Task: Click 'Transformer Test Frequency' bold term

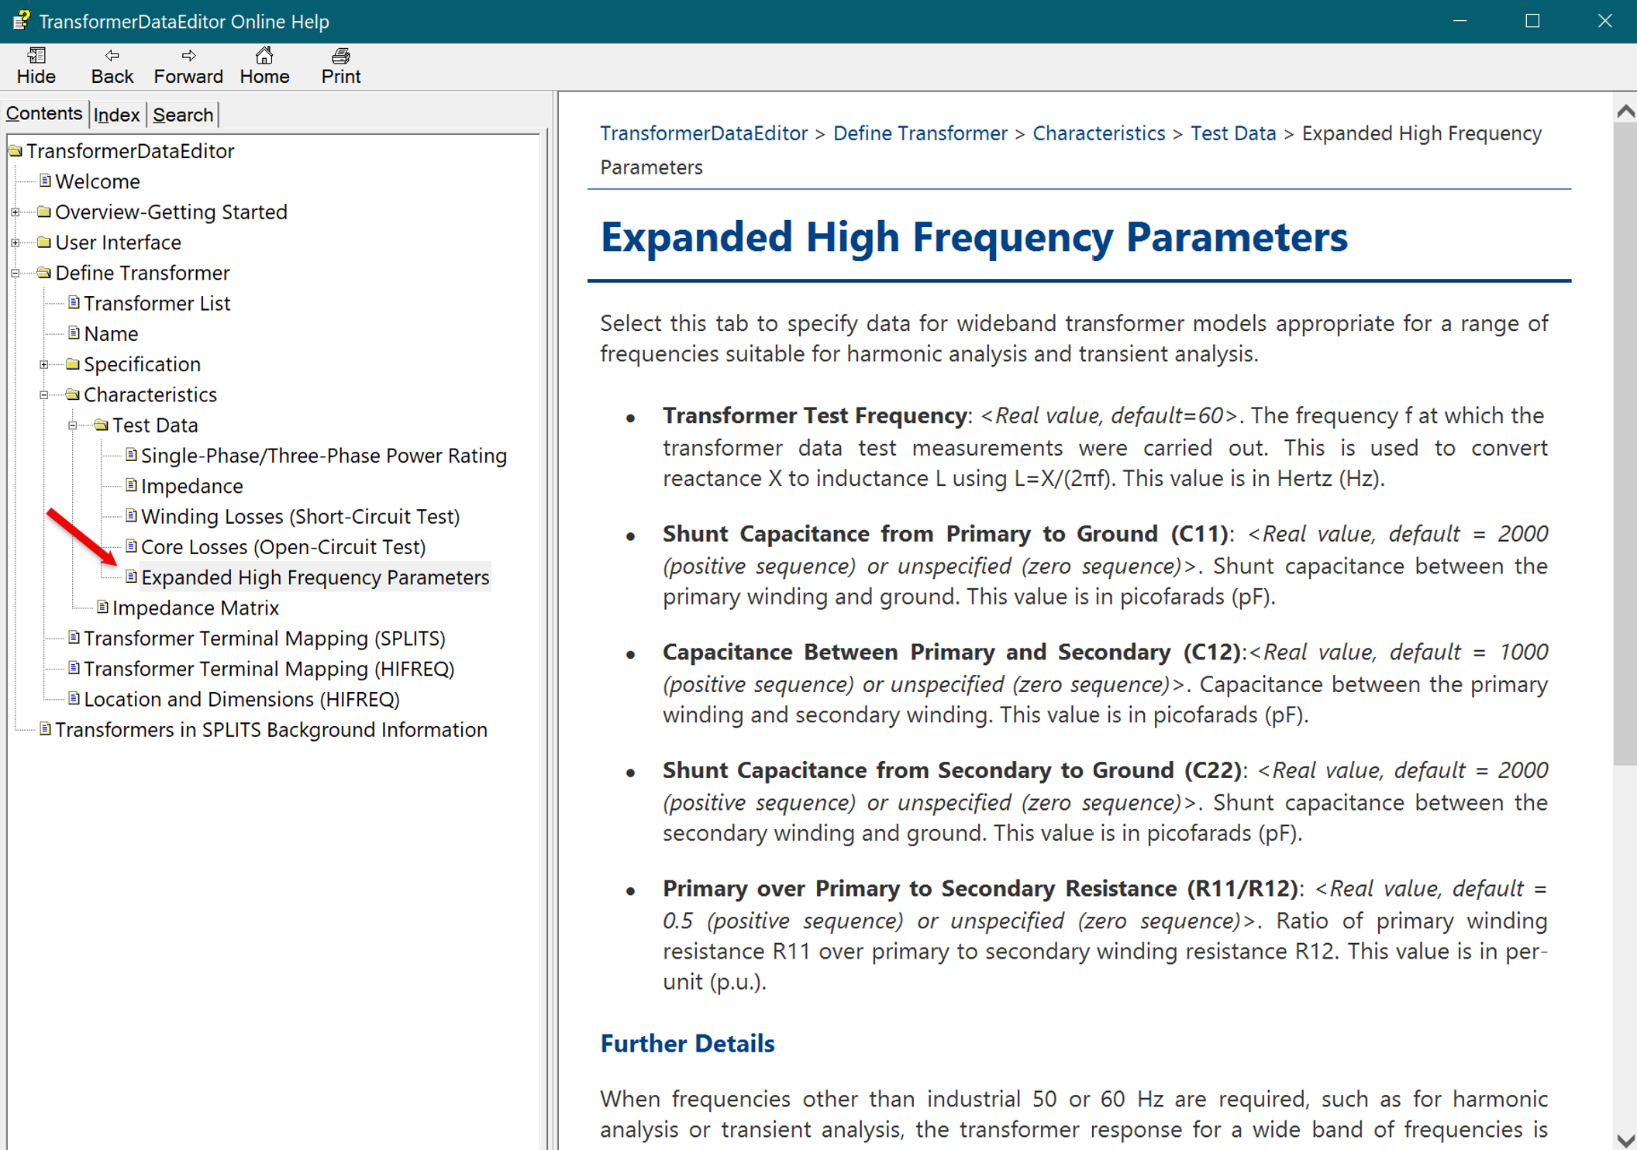Action: (815, 415)
